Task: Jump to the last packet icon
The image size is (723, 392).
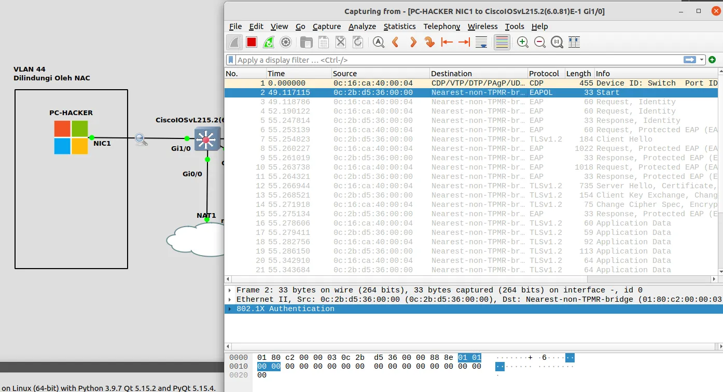Action: click(x=464, y=43)
